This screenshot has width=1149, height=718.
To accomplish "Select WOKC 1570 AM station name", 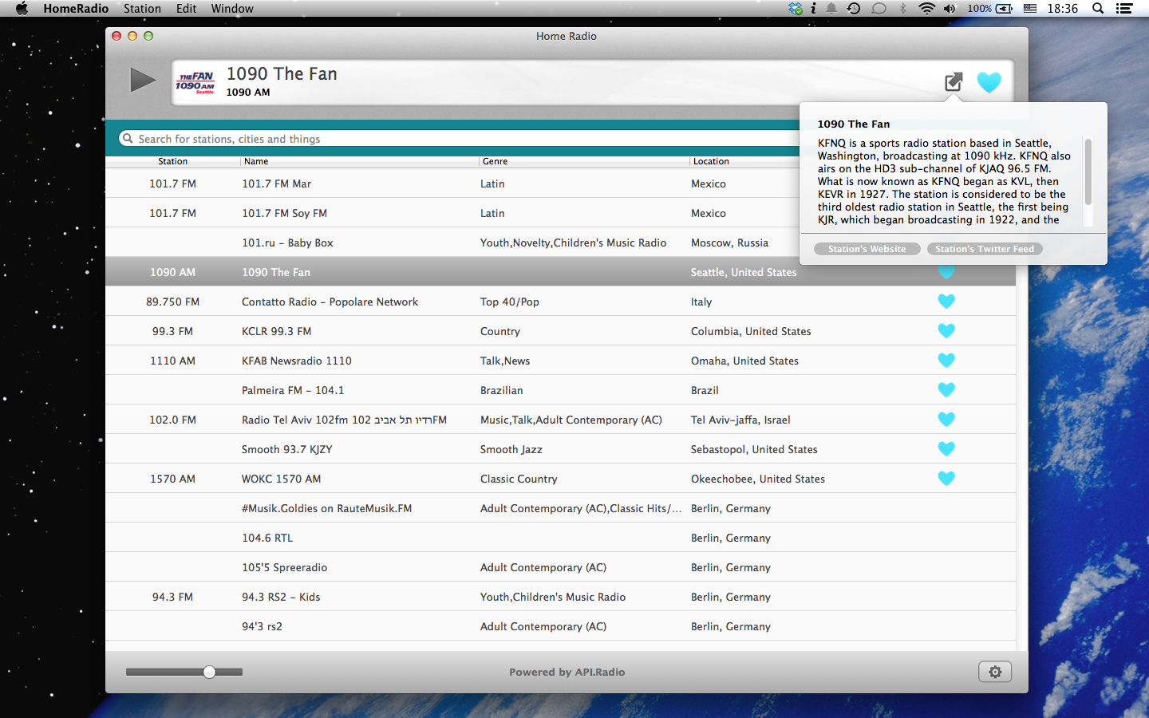I will click(281, 479).
